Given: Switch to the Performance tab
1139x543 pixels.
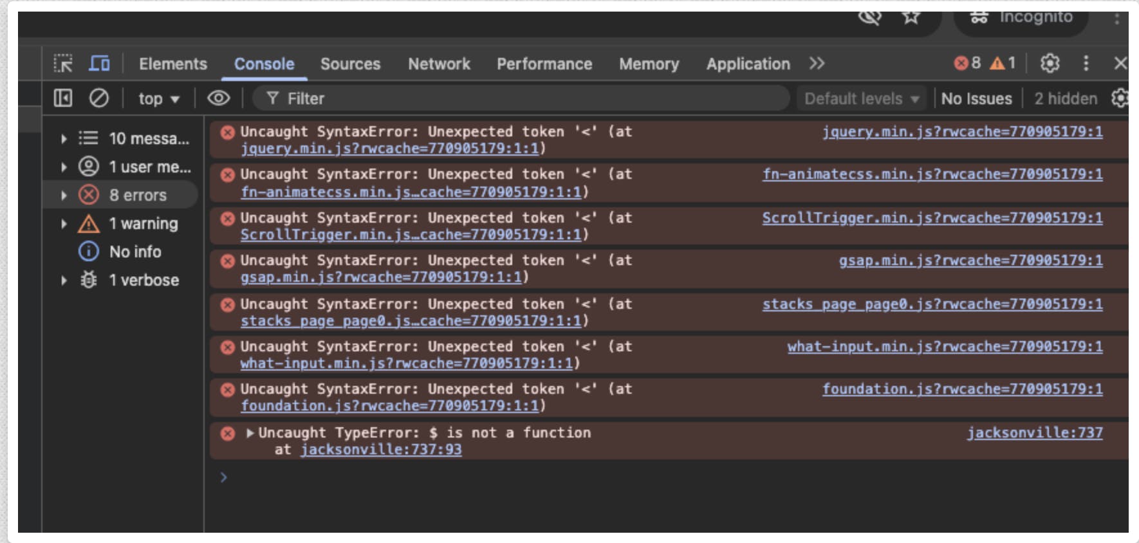Looking at the screenshot, I should coord(544,64).
